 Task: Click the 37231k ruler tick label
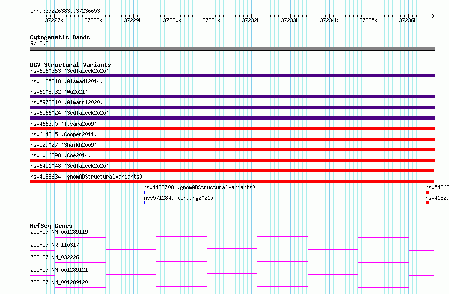tap(211, 20)
